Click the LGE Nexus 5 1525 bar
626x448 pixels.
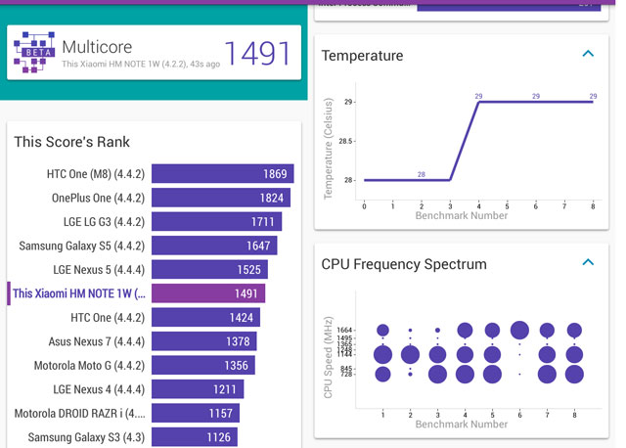coord(209,270)
